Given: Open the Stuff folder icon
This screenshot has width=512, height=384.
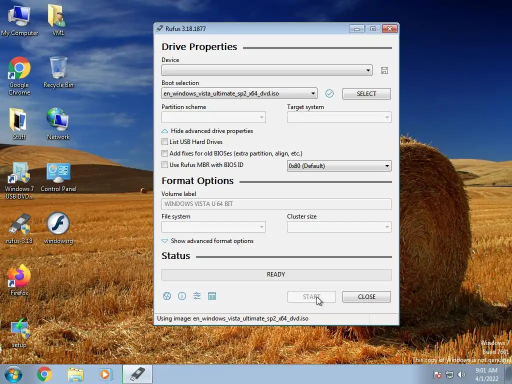Looking at the screenshot, I should (19, 124).
